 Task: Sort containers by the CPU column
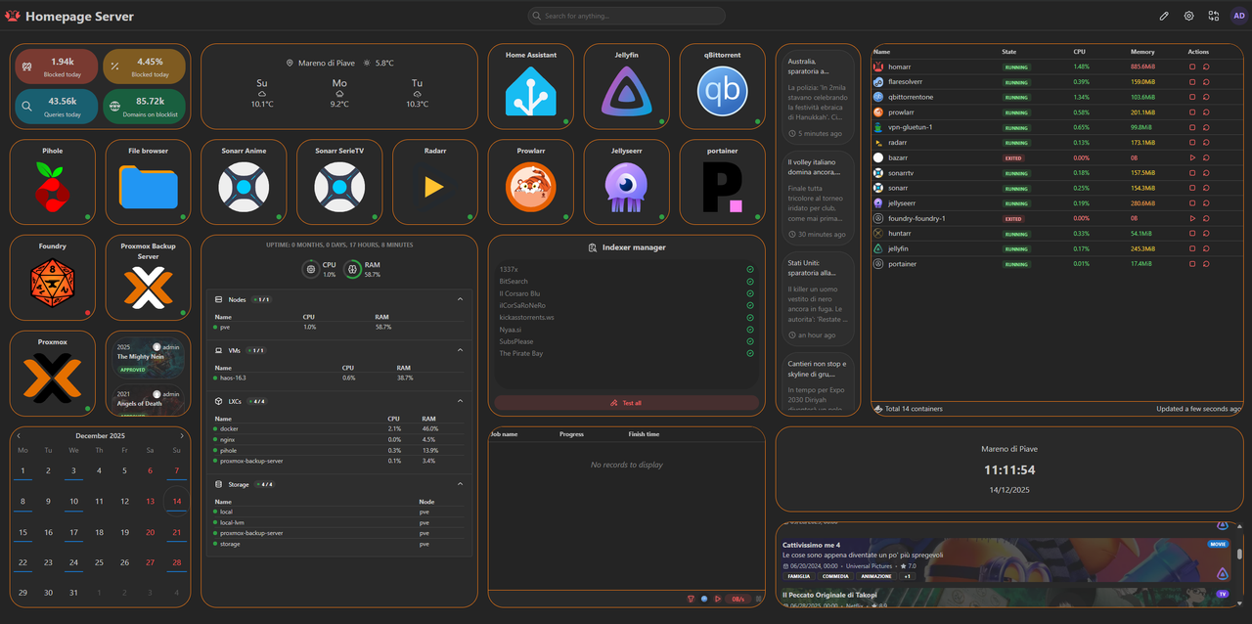tap(1079, 51)
